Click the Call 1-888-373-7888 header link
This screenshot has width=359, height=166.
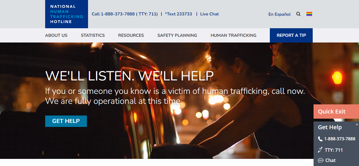(125, 14)
